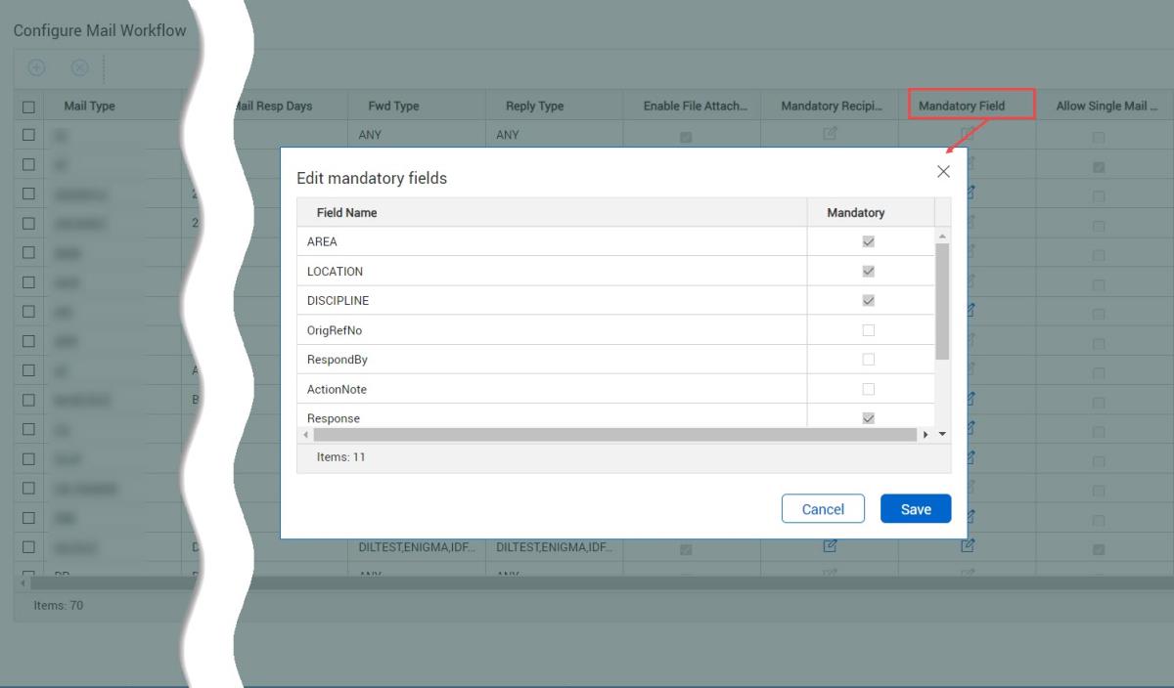Viewport: 1174px width, 688px height.
Task: Check Mandatory box for ActionNote
Action: [868, 389]
